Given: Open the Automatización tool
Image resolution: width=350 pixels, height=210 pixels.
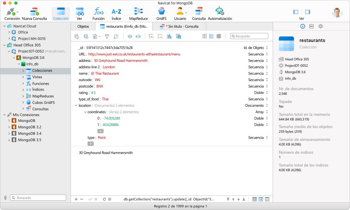Looking at the screenshot, I should [x=220, y=14].
